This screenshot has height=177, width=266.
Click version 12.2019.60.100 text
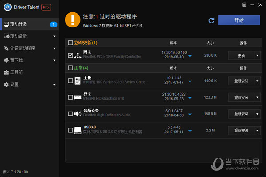[x=174, y=53]
